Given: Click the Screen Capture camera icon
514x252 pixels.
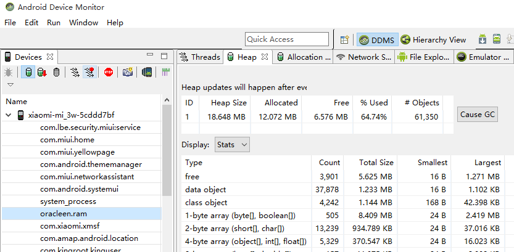Looking at the screenshot, I should coord(128,72).
